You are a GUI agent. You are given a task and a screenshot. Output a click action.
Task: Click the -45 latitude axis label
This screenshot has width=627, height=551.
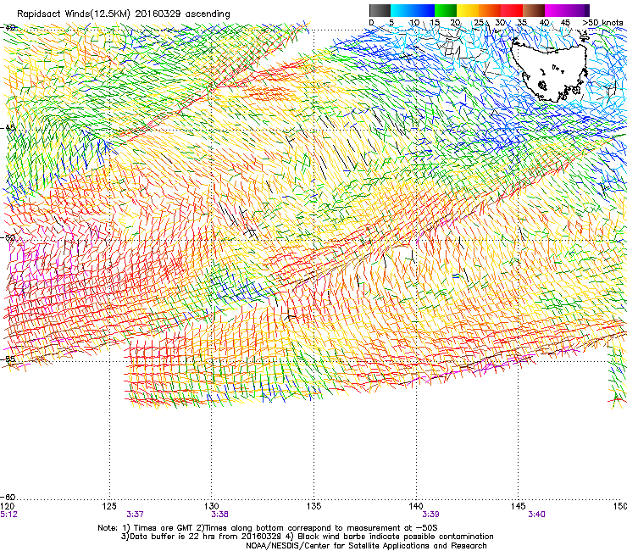8,128
